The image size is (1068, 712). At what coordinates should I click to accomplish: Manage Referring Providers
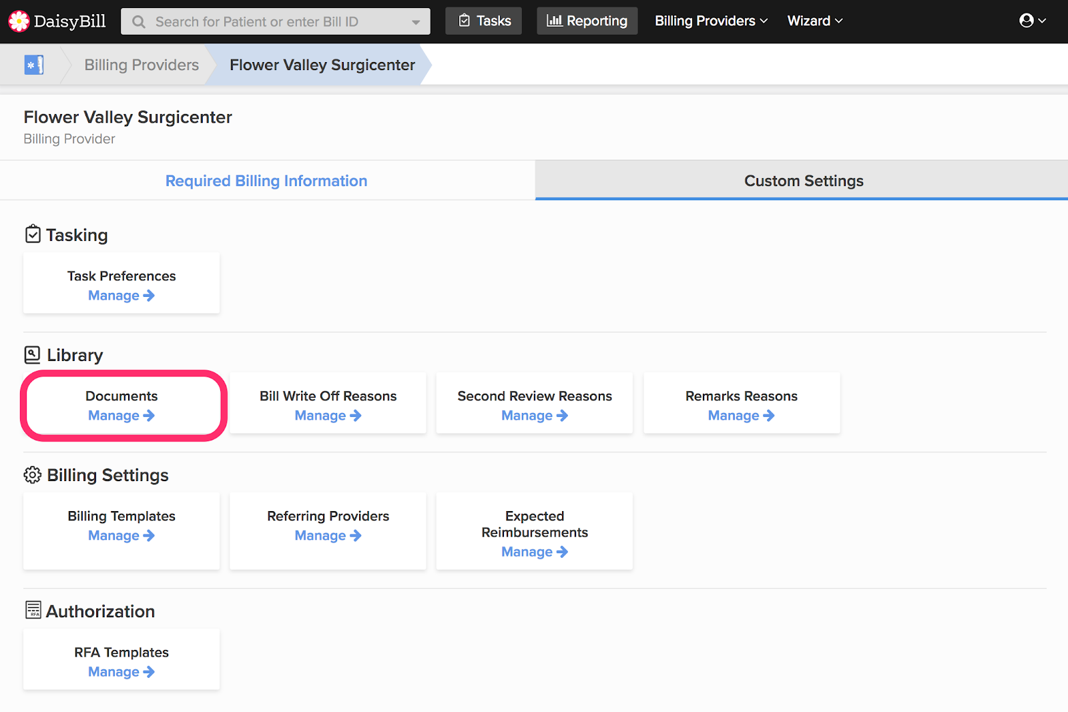328,536
